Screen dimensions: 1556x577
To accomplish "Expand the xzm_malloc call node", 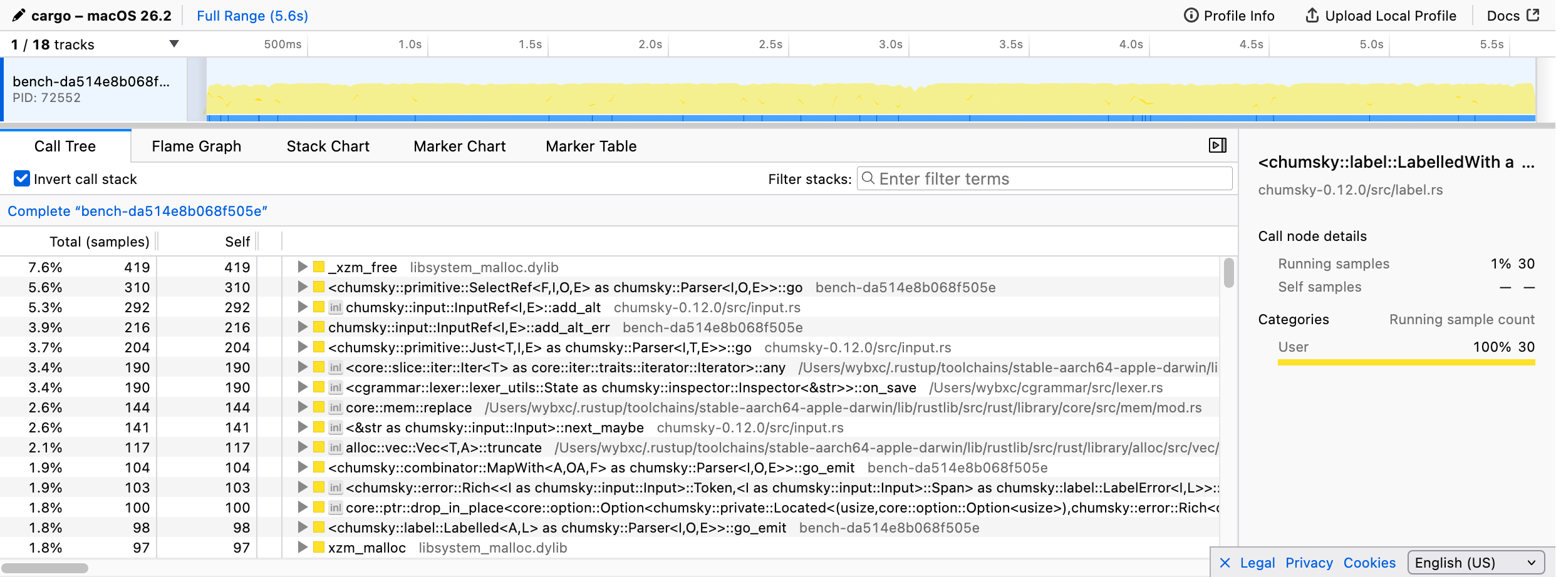I will [x=303, y=548].
